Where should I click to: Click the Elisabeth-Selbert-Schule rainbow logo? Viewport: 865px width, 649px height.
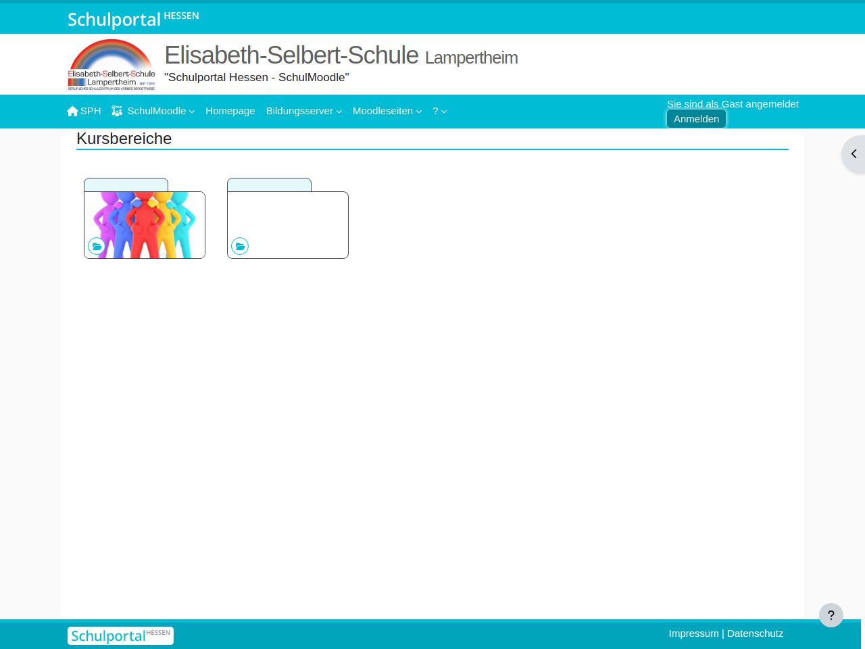(x=112, y=64)
